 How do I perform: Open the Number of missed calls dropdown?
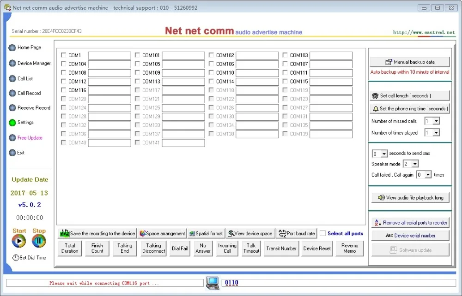436,121
